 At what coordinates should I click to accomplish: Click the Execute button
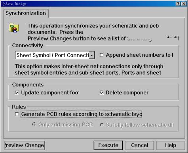(x=108, y=145)
